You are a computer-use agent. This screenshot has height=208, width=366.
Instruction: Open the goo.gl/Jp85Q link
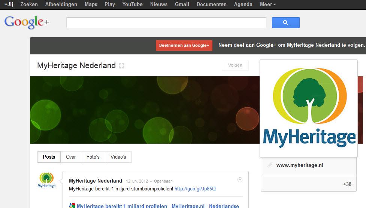(195, 189)
